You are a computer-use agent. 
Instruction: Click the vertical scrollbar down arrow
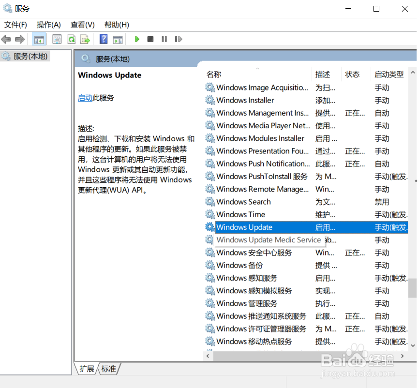(413, 345)
